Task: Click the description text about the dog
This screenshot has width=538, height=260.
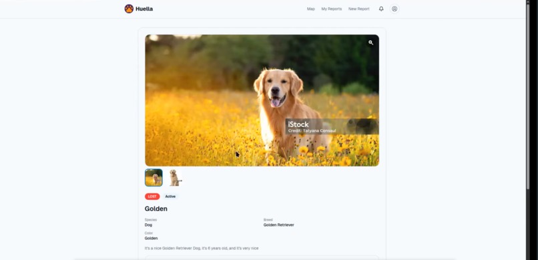Action: coord(202,248)
